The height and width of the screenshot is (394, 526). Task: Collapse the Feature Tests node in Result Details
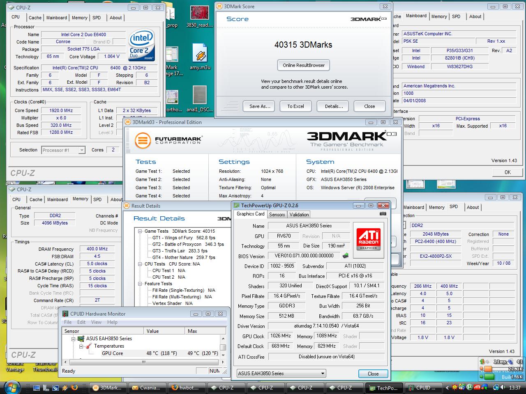click(140, 284)
